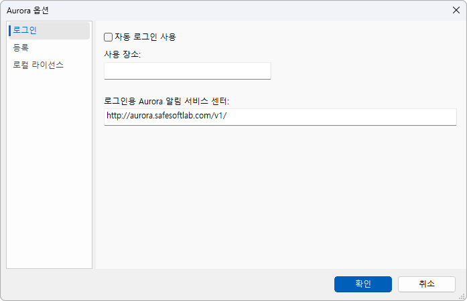Focus the Aurora 알림 서비스 센터 URL field
This screenshot has width=467, height=301.
(280, 117)
